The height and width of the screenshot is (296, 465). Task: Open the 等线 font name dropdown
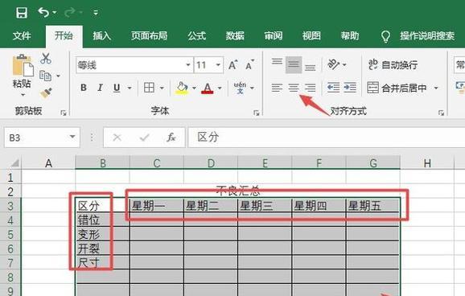(188, 64)
